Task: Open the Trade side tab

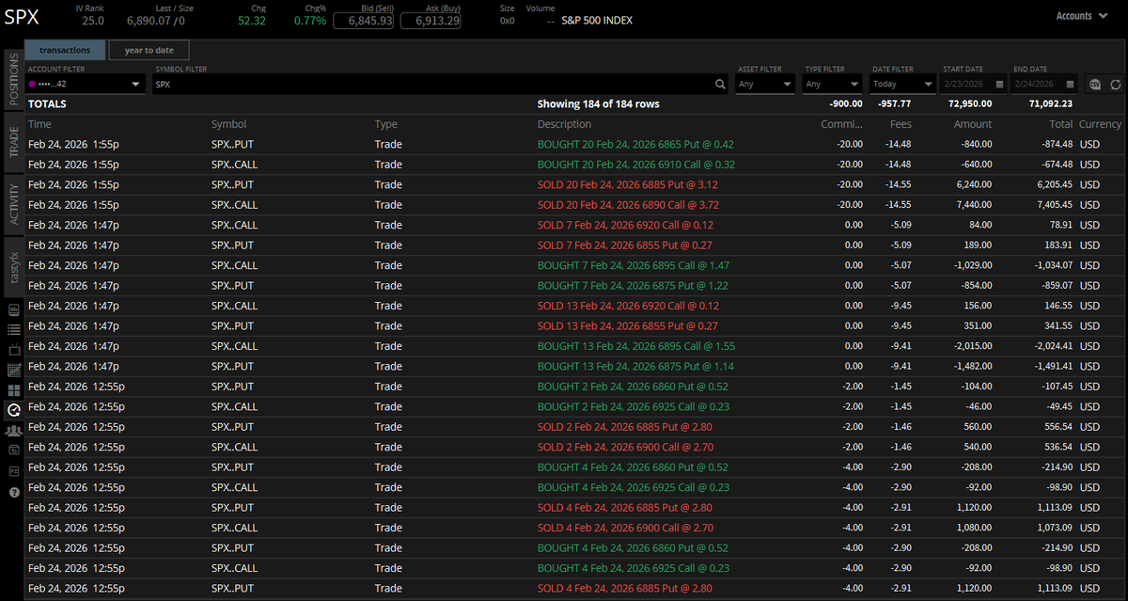Action: [12, 143]
